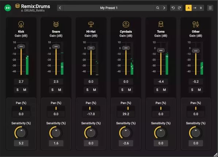Select the B comparison state
218x157 pixels.
click(201, 8)
